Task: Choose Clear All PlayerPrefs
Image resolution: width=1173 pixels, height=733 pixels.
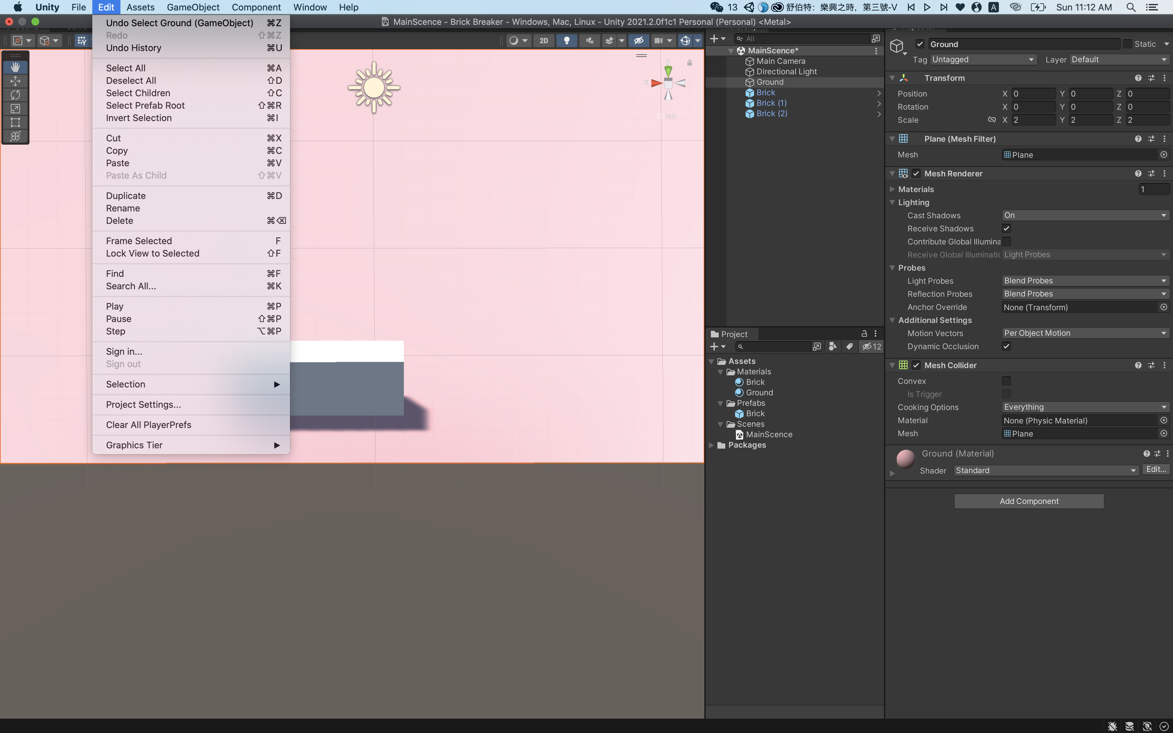Action: 191,425
